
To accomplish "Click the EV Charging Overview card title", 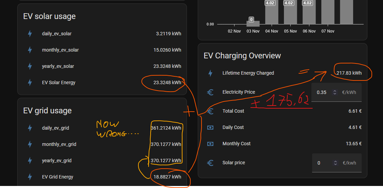I will tap(242, 56).
